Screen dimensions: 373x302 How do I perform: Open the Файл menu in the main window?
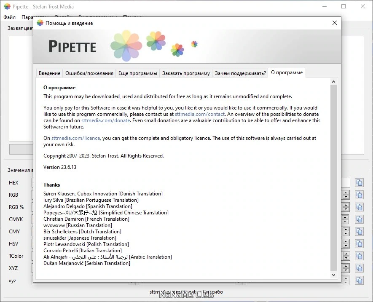pyautogui.click(x=10, y=17)
